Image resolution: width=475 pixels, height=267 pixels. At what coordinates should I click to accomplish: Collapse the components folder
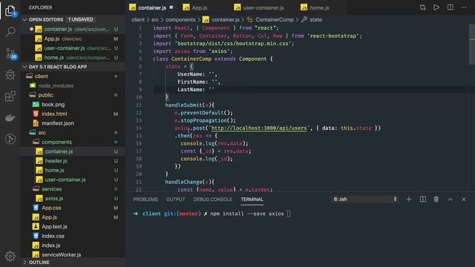coord(56,142)
